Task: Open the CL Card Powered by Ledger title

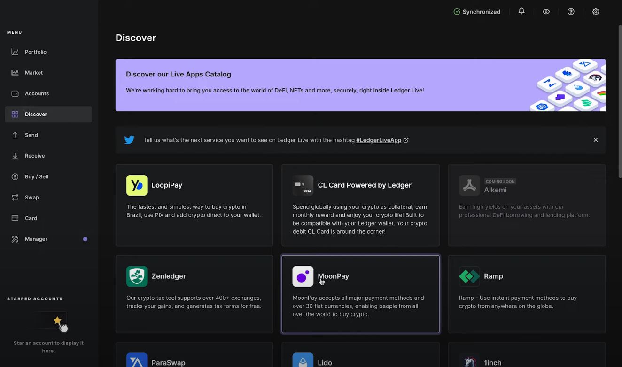Action: pyautogui.click(x=365, y=185)
